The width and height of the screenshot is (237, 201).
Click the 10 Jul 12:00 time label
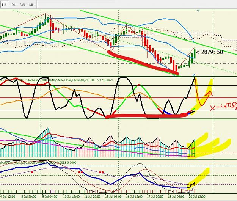pos(71,196)
